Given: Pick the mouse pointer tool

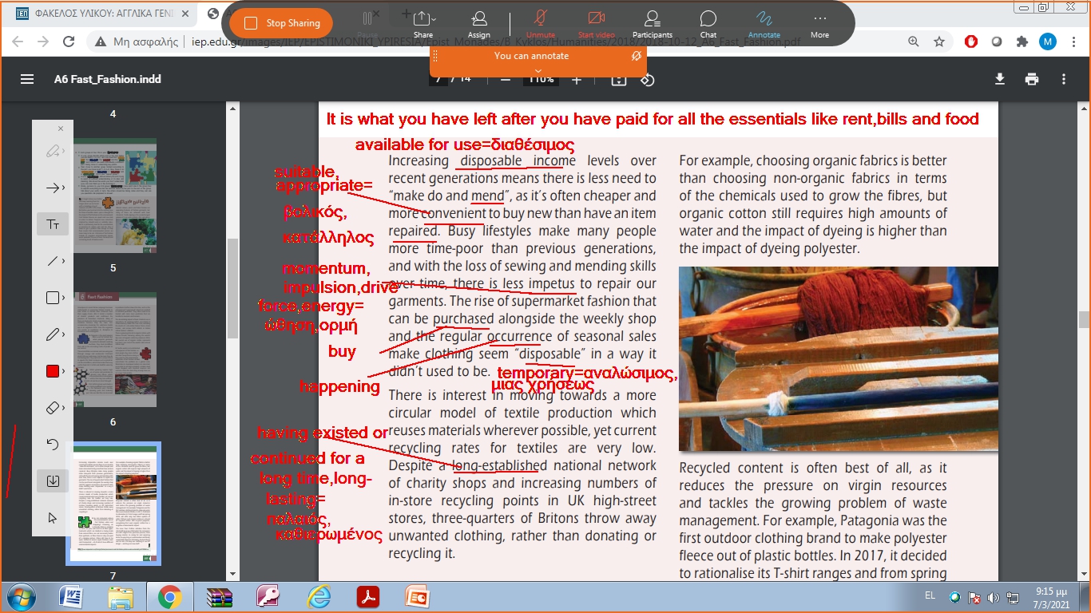Looking at the screenshot, I should coord(53,518).
